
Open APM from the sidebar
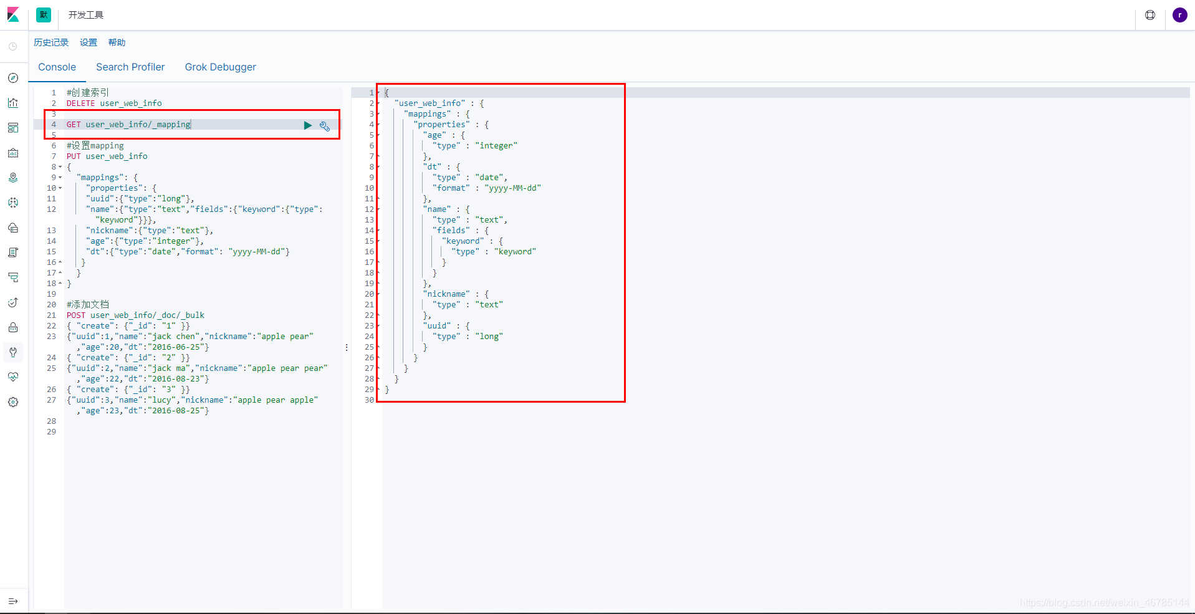click(13, 277)
